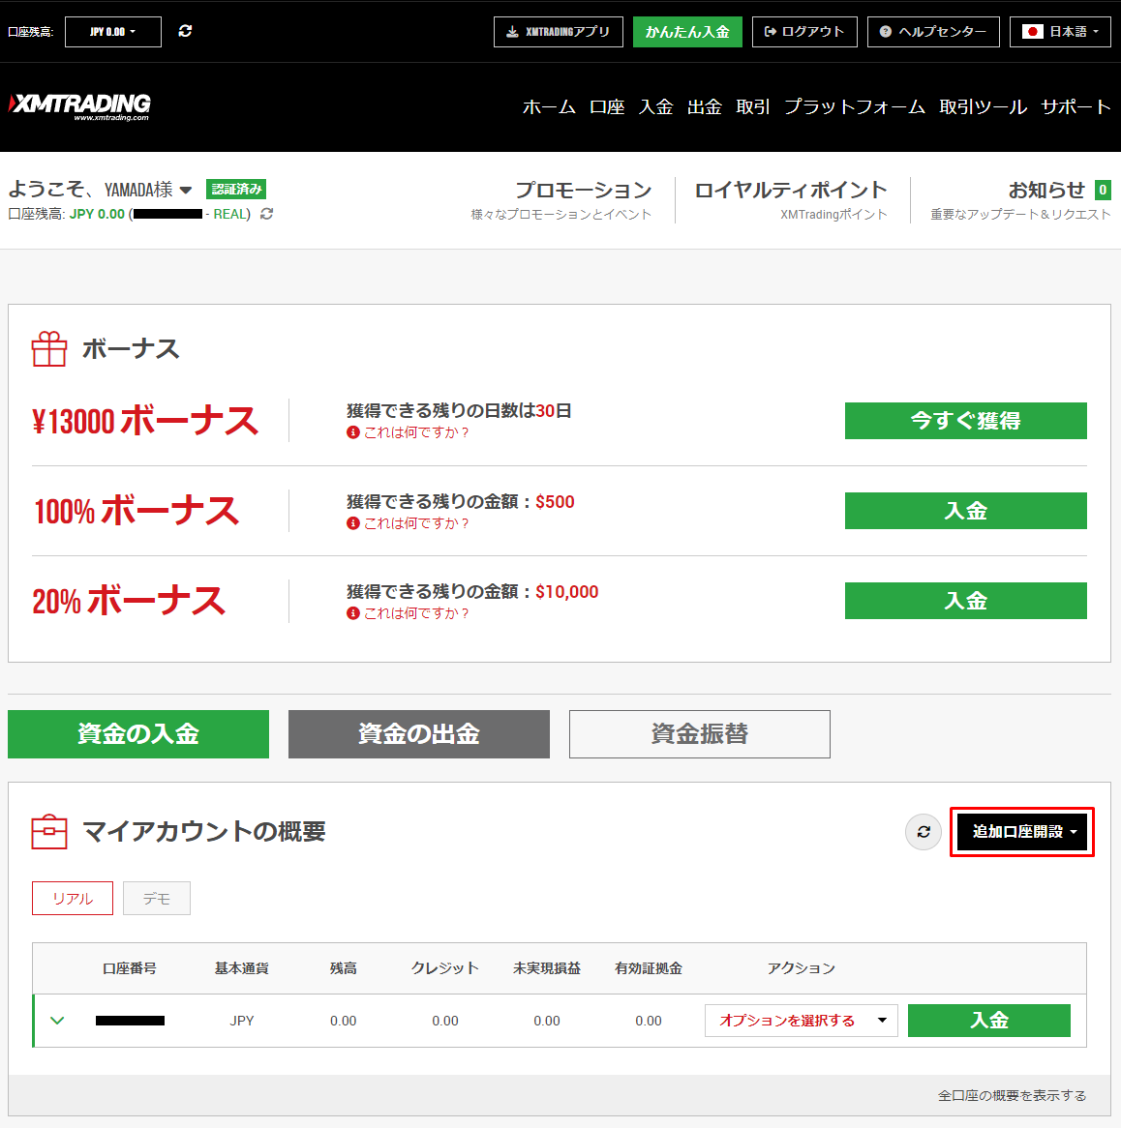This screenshot has width=1121, height=1128.
Task: Open the 入金 navigation menu
Action: (656, 107)
